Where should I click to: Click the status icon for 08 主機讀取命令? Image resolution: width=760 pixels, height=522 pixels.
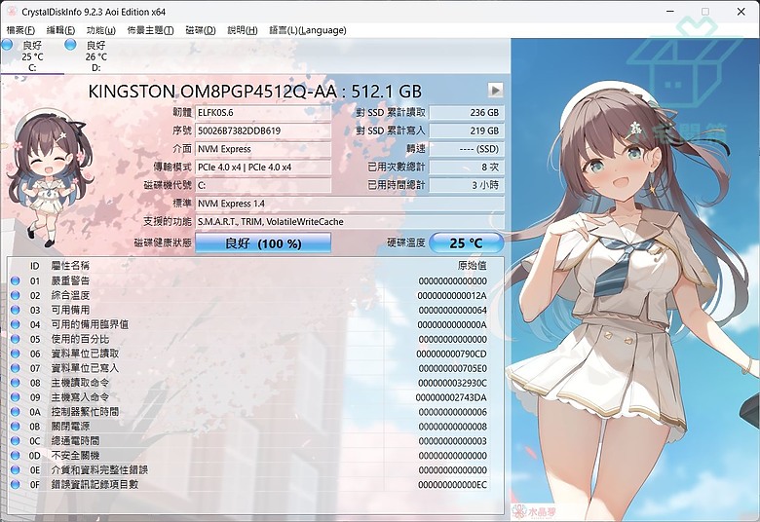coord(15,383)
